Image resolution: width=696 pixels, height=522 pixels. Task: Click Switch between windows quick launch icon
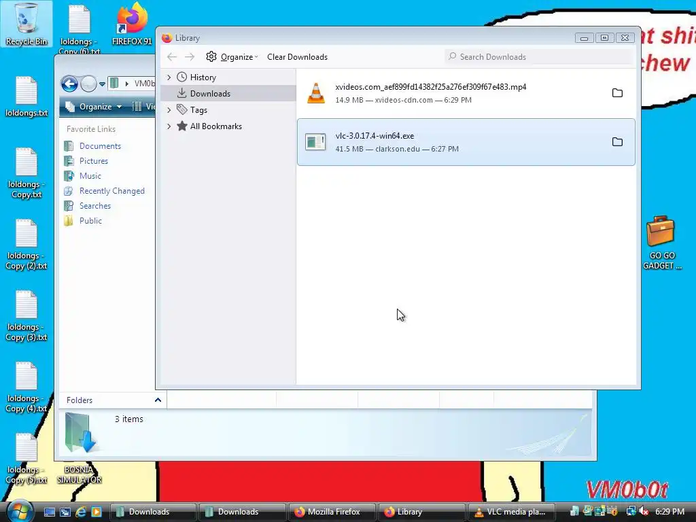click(65, 512)
